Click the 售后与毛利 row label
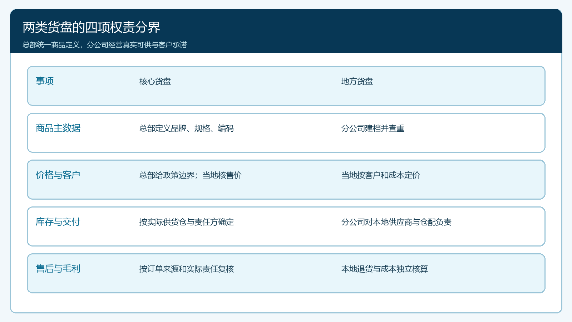 pos(58,269)
